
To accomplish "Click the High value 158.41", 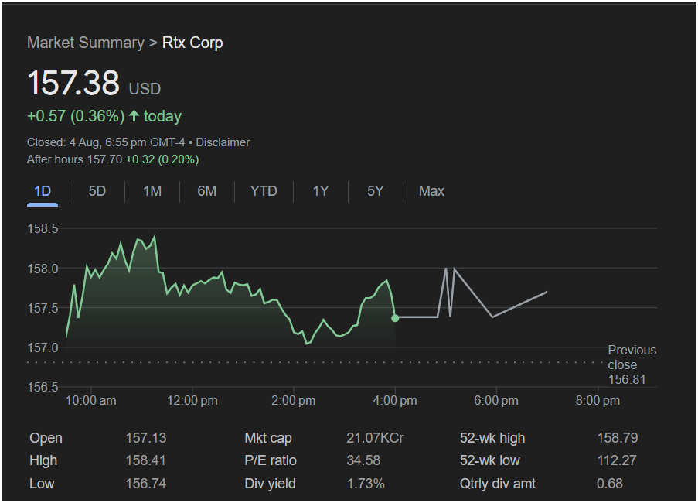I will pyautogui.click(x=145, y=460).
